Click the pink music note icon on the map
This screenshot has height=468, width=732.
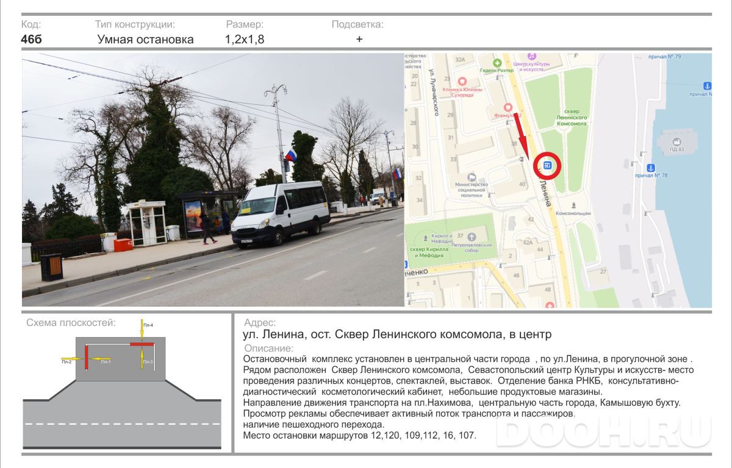click(531, 56)
